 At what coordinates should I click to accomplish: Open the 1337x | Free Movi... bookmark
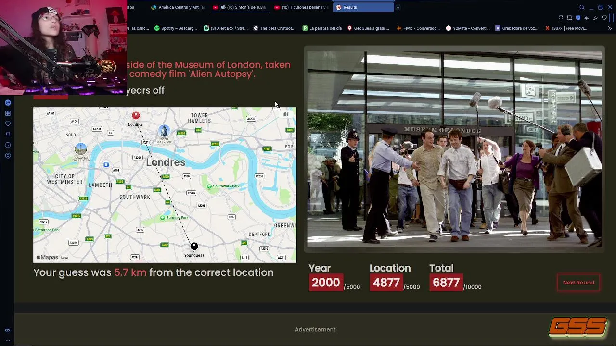[566, 28]
